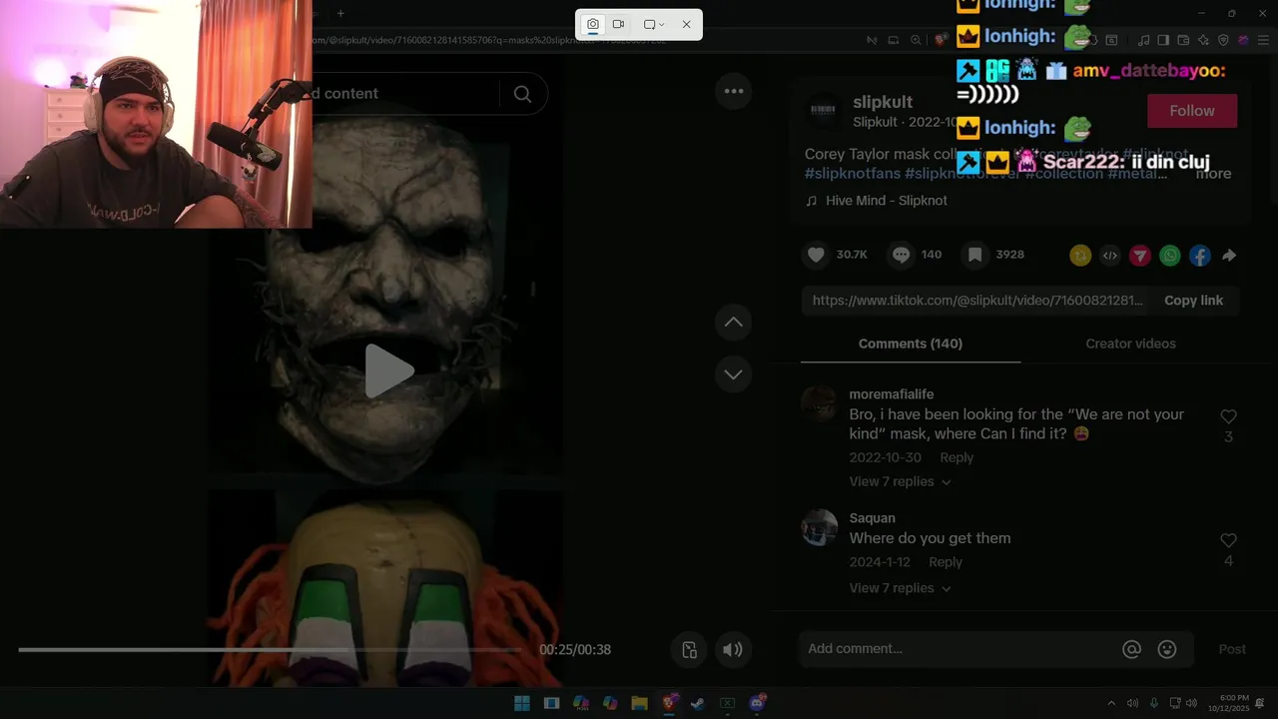
Task: Click the @ mention icon
Action: point(1131,649)
